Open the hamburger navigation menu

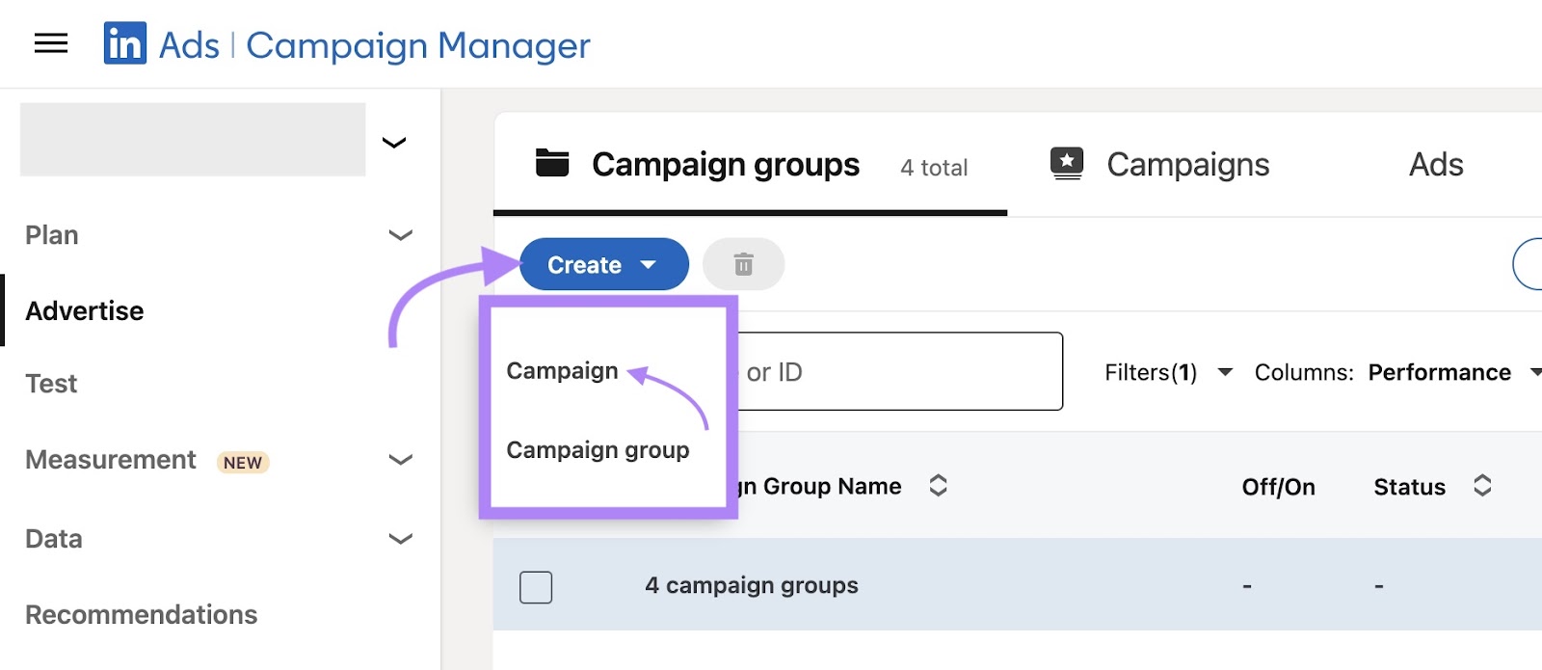point(49,43)
